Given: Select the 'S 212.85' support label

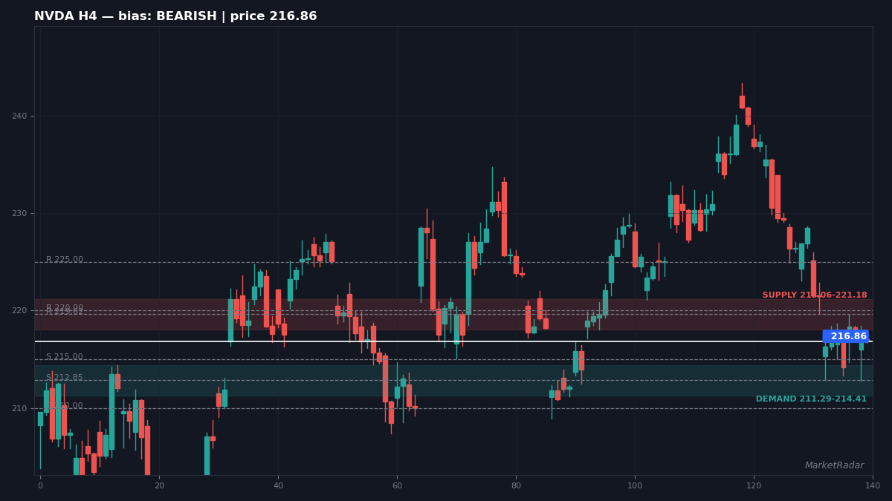Looking at the screenshot, I should 65,378.
